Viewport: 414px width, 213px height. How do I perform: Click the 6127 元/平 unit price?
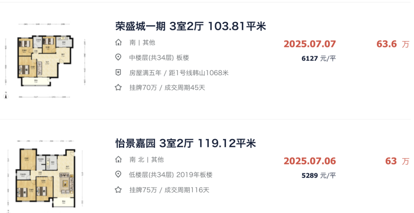[x=319, y=58]
